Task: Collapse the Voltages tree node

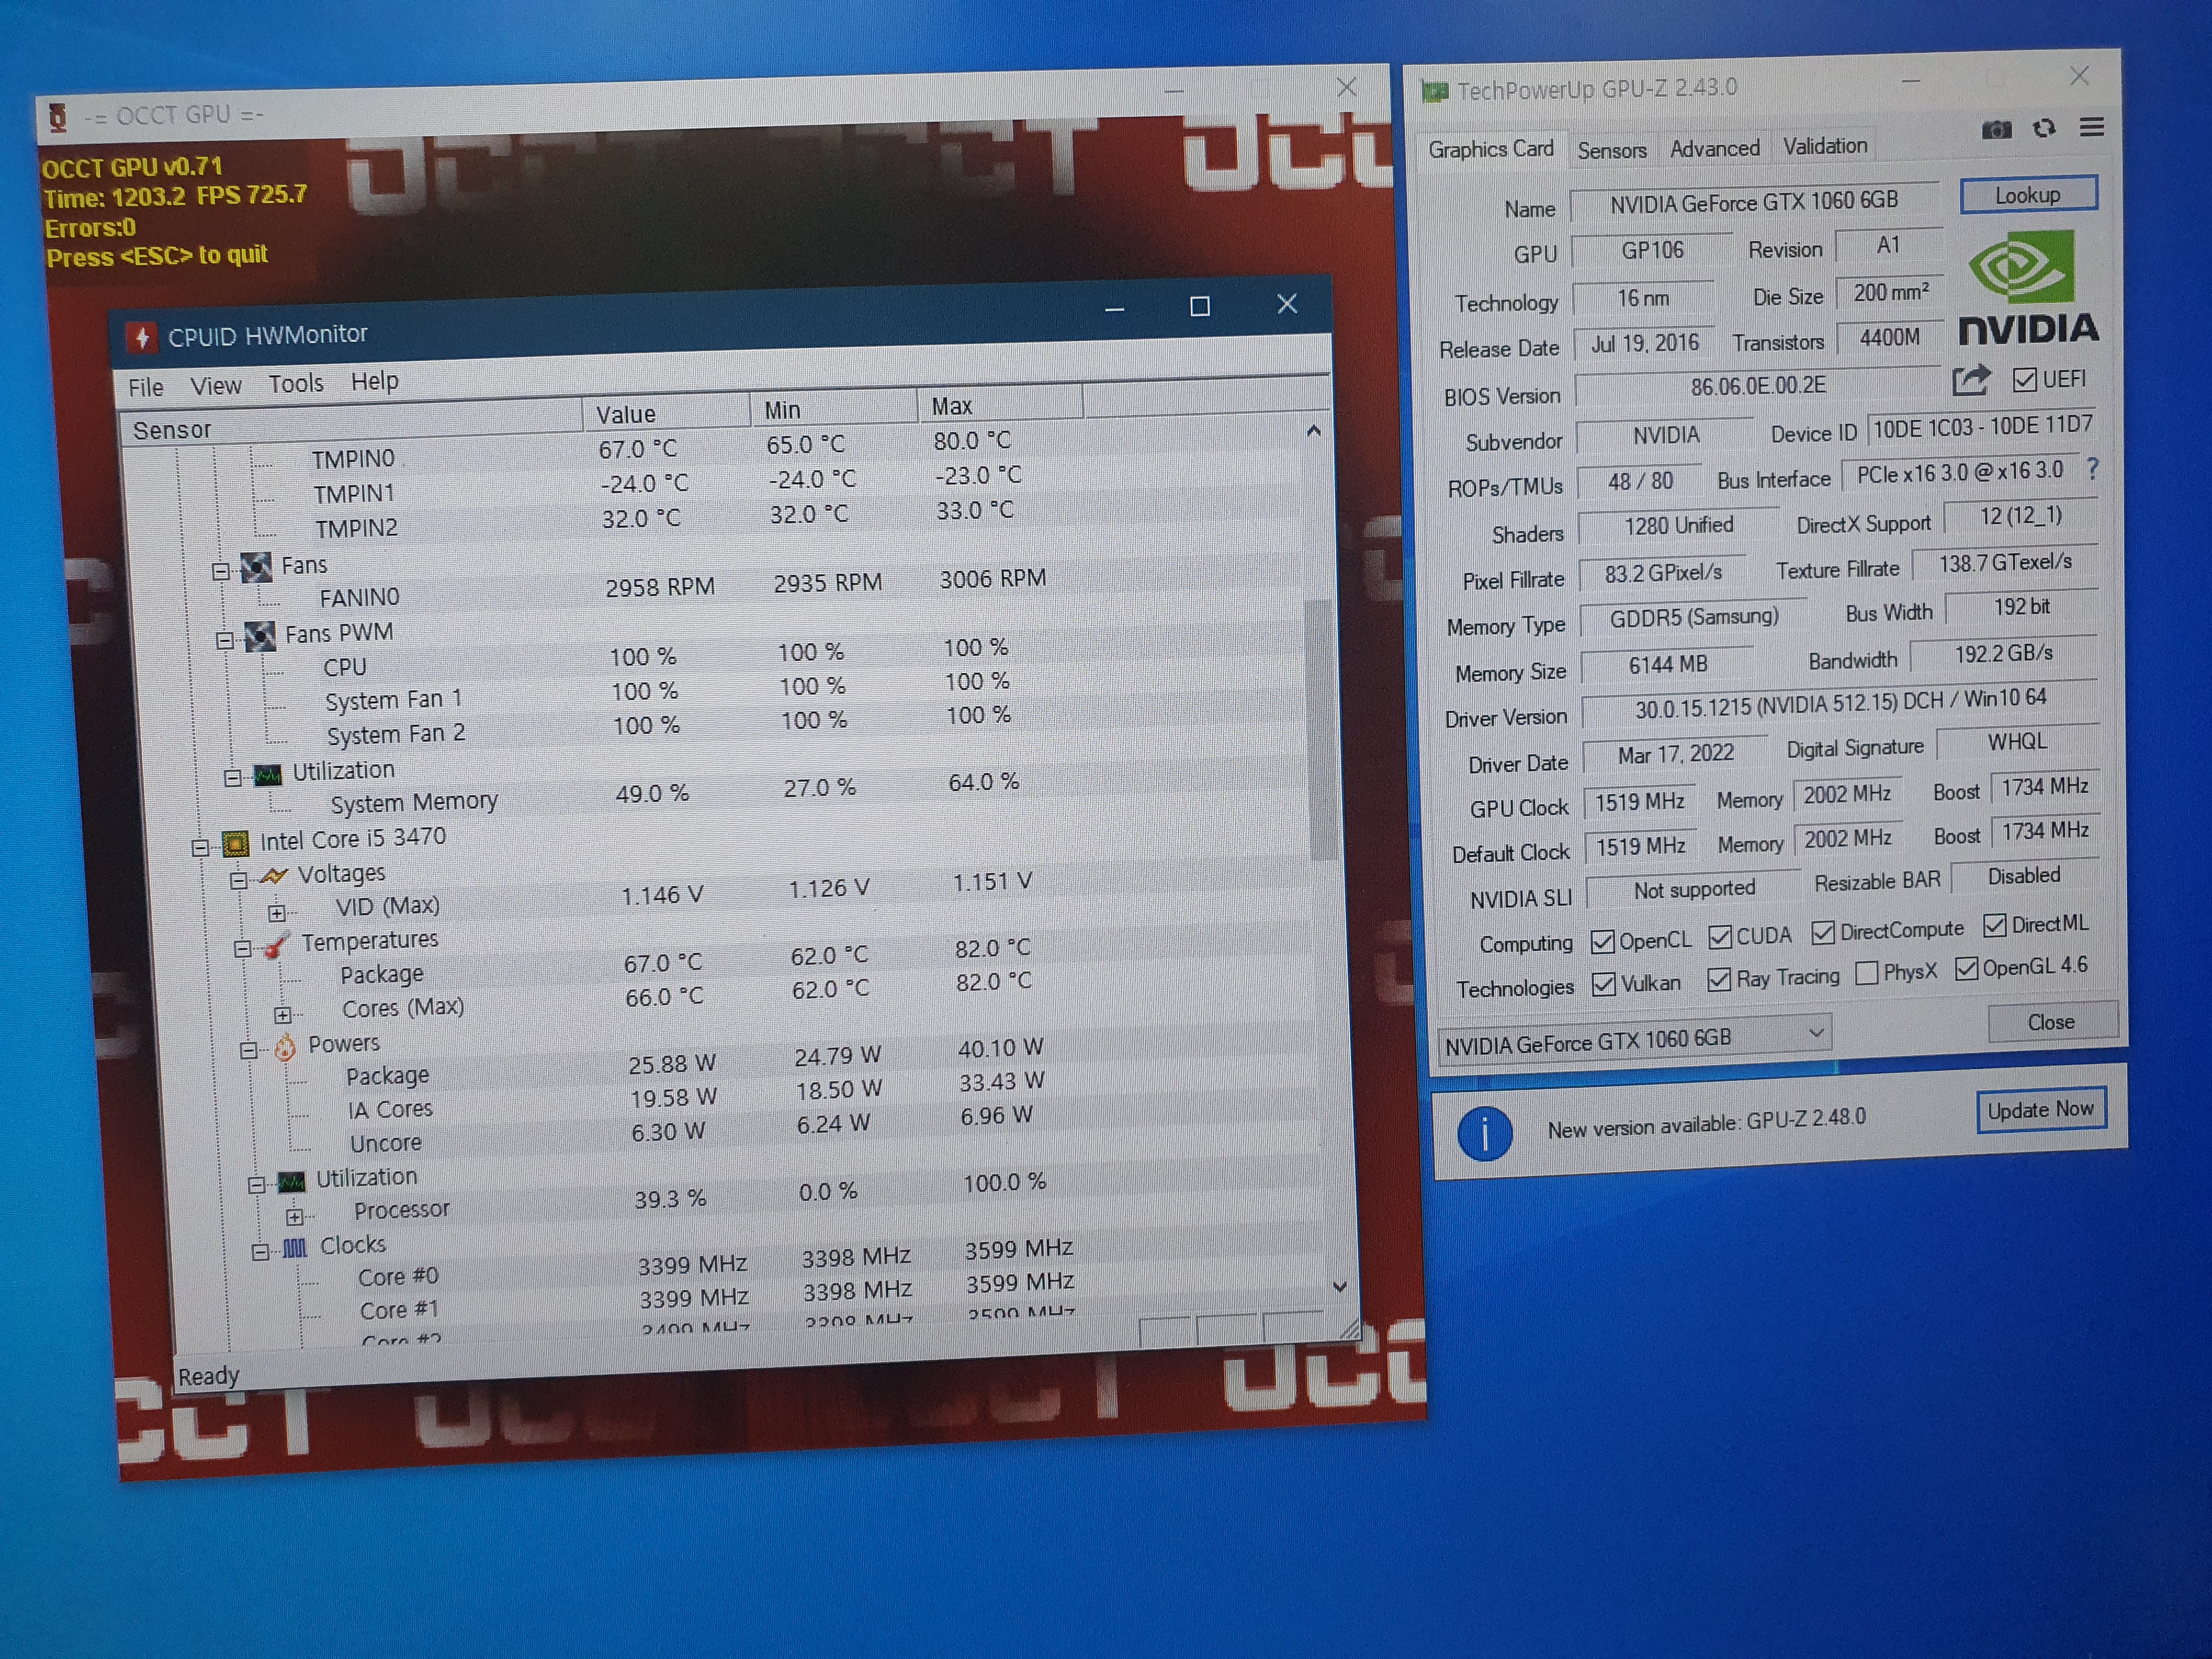Action: click(x=238, y=881)
